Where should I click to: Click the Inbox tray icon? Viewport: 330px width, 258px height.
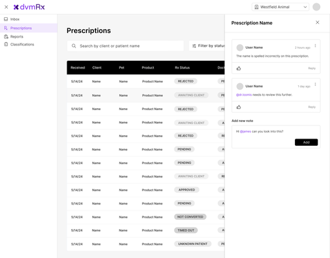tap(6, 19)
